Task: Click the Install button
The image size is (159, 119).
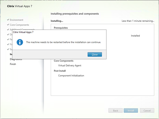Action: point(131,111)
